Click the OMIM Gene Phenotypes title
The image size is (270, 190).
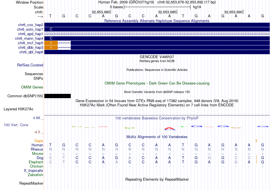point(157,83)
